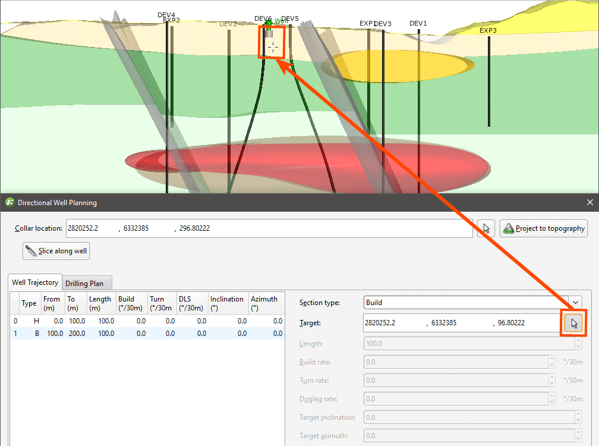Click the Slice along well button
The height and width of the screenshot is (446, 599).
pos(56,251)
